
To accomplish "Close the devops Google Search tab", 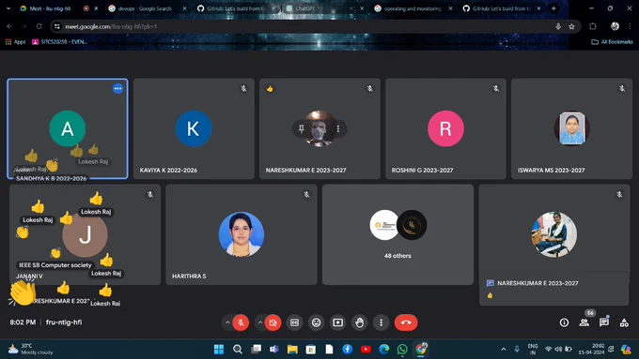I will click(x=184, y=8).
